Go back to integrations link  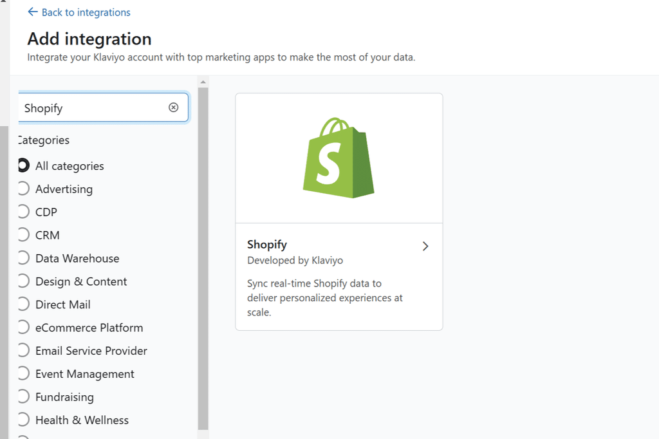[x=86, y=12]
